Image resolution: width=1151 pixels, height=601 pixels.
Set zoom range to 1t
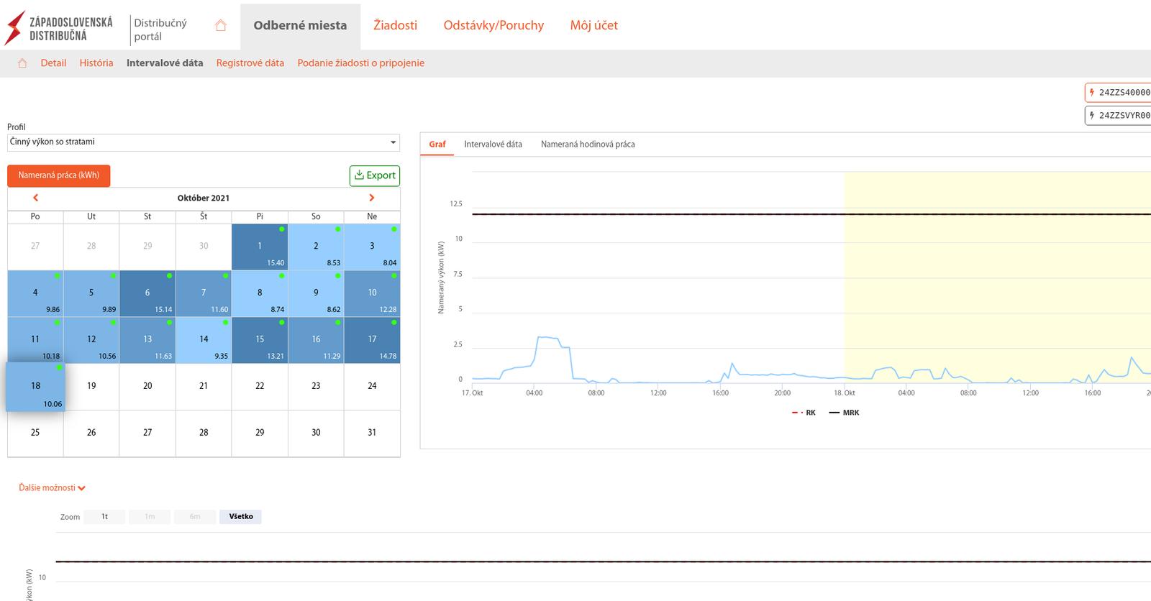coord(104,517)
